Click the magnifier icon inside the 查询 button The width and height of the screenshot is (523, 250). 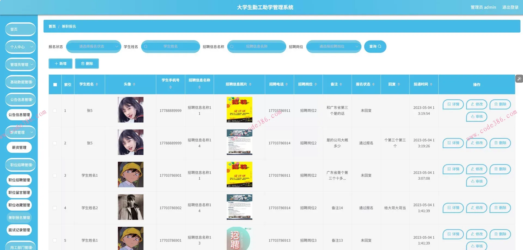click(380, 46)
